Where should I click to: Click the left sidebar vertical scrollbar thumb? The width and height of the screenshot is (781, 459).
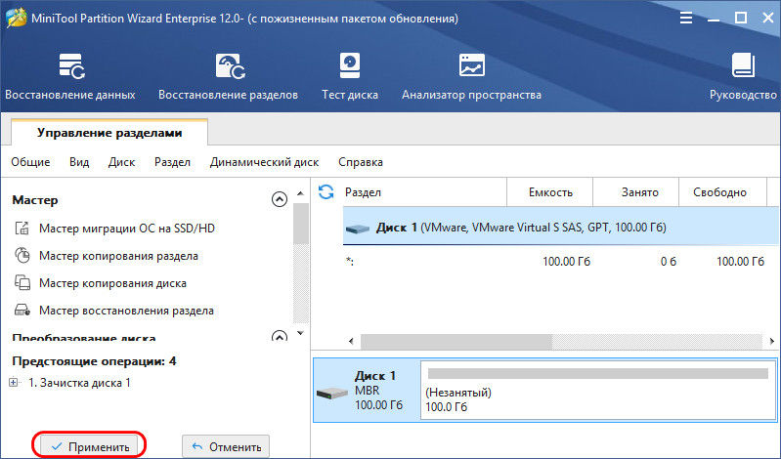point(300,224)
